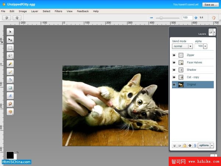Create a new layer in Layers panel
221x166 pixels.
(174, 146)
